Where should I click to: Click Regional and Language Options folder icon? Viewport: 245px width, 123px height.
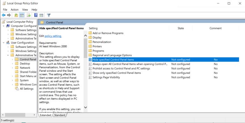[x=90, y=55]
